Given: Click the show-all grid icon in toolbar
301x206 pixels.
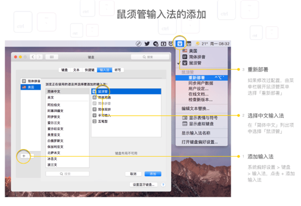Looking at the screenshot, I should (52, 58).
